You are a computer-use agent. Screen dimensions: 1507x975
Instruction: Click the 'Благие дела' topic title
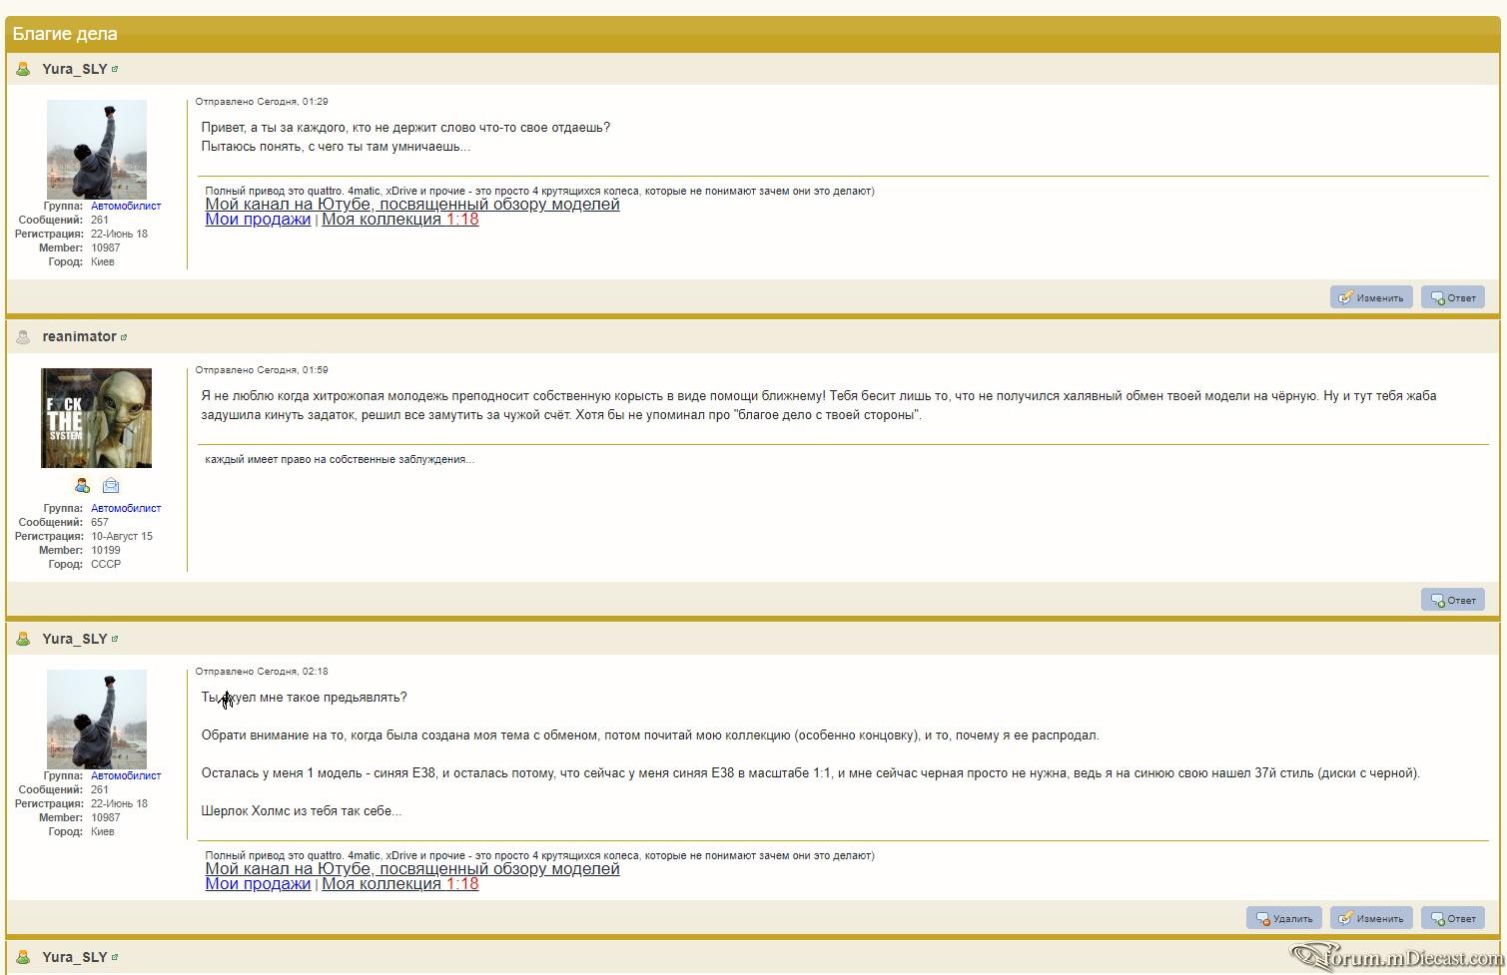[65, 34]
